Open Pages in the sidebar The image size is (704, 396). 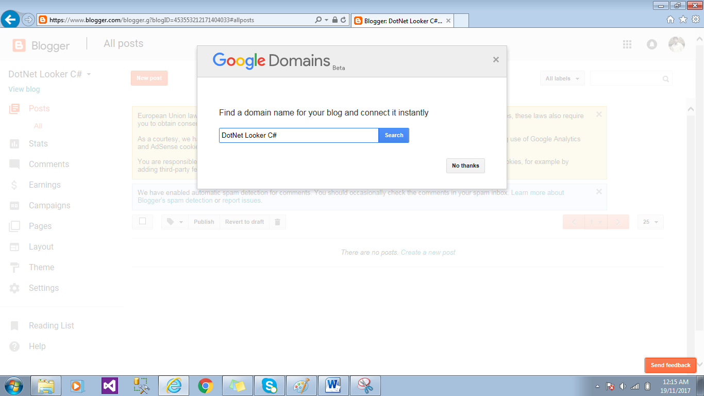(x=40, y=226)
